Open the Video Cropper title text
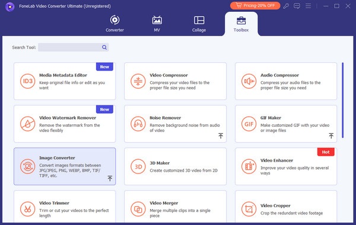The image size is (356, 225). tap(275, 205)
